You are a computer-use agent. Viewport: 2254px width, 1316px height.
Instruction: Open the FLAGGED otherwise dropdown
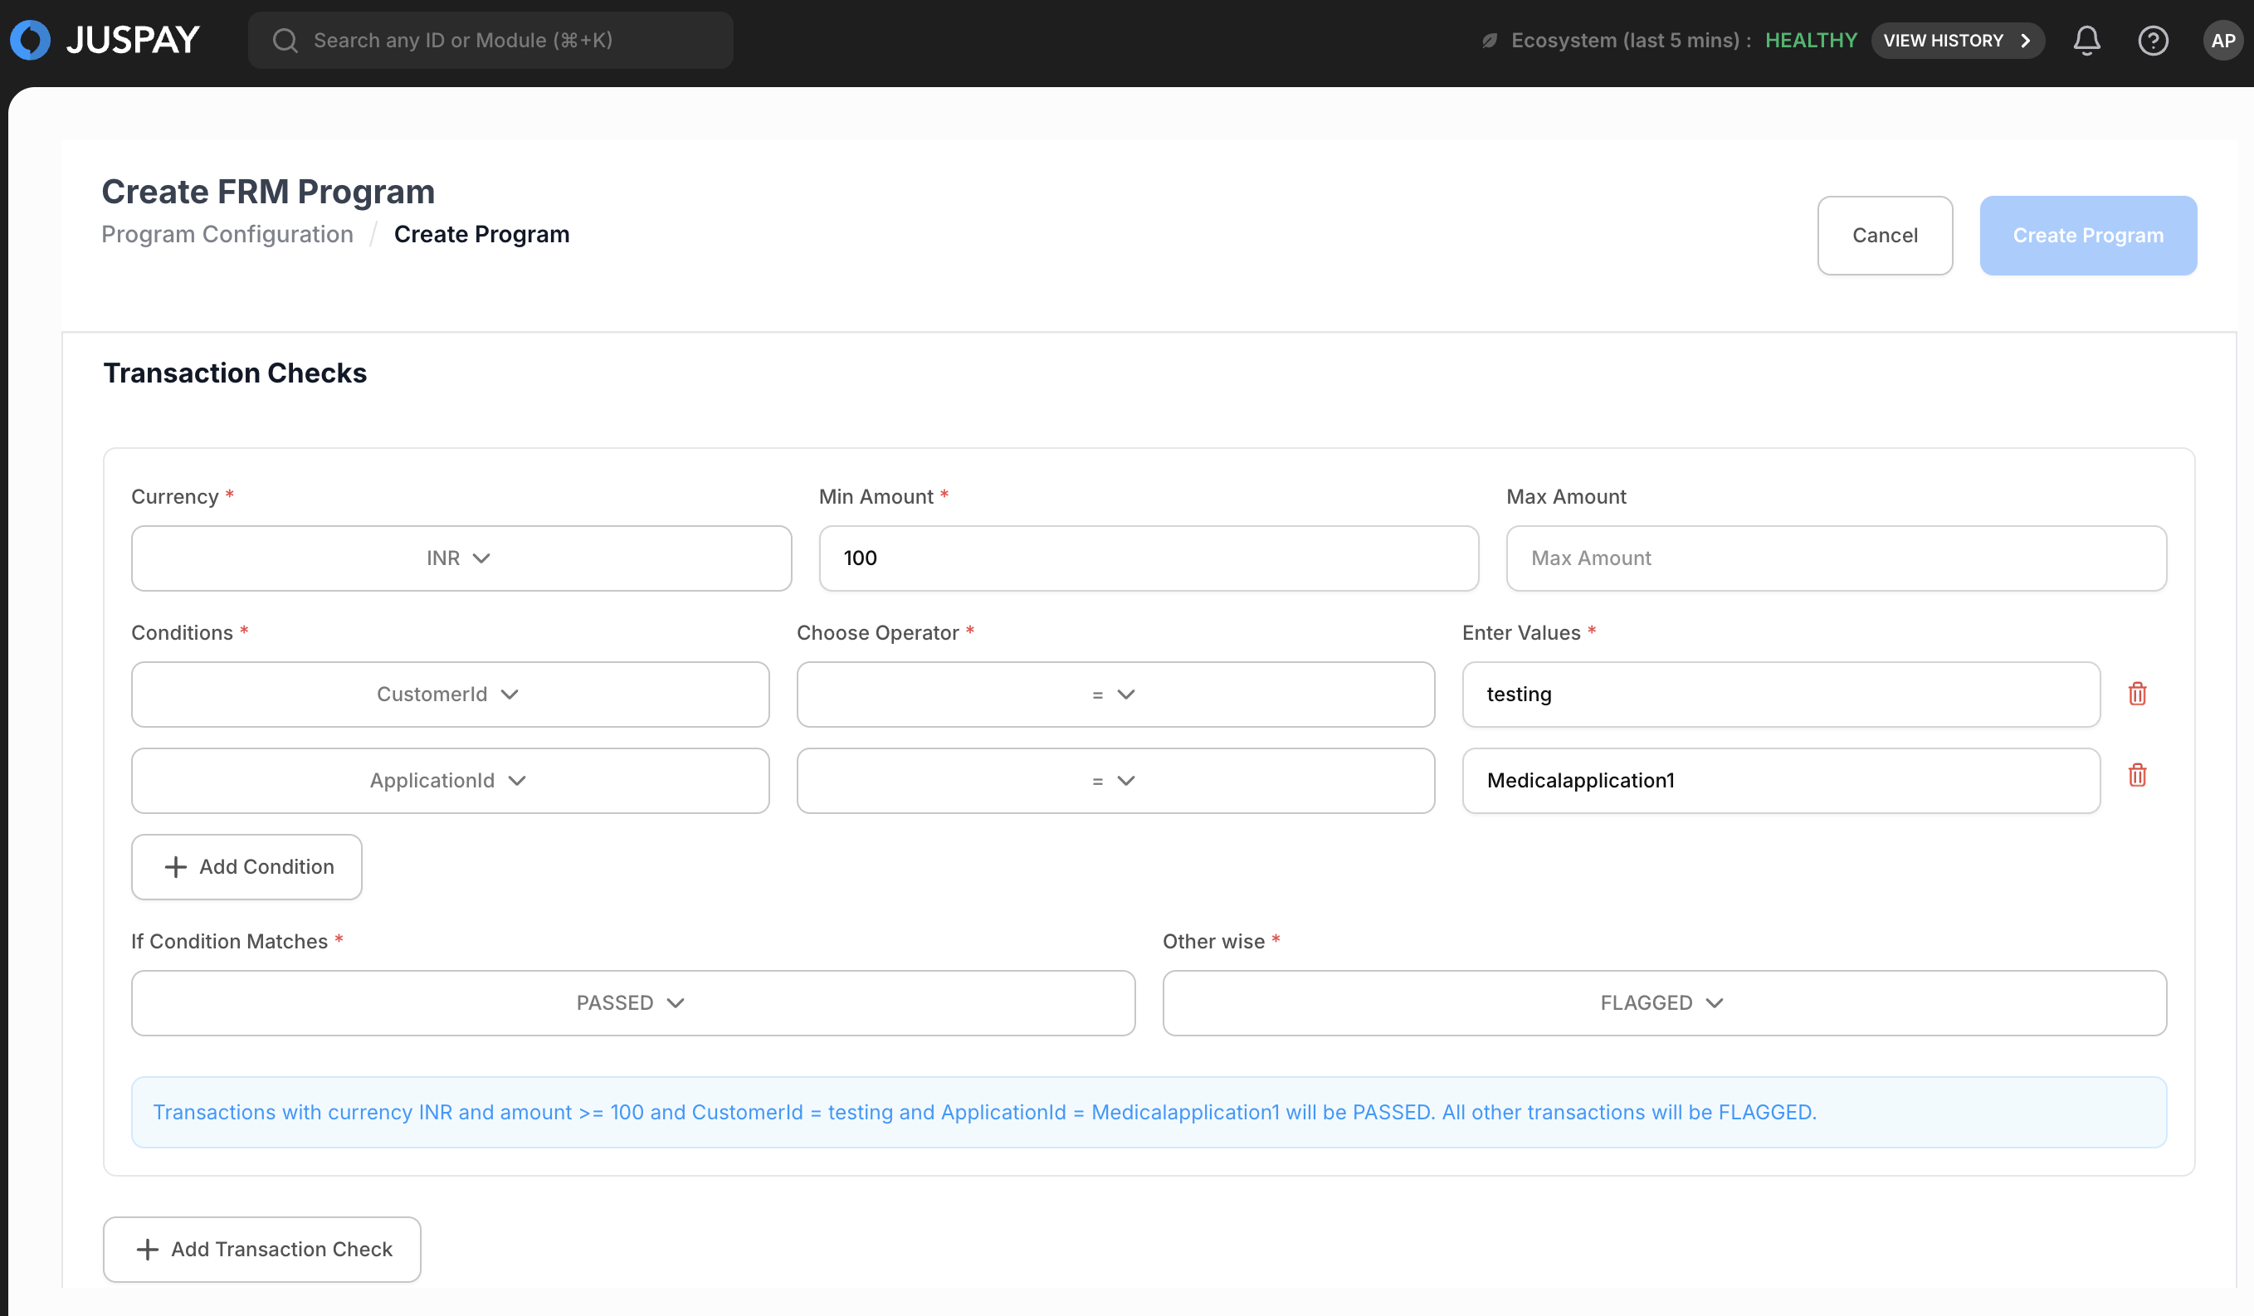click(x=1664, y=1003)
